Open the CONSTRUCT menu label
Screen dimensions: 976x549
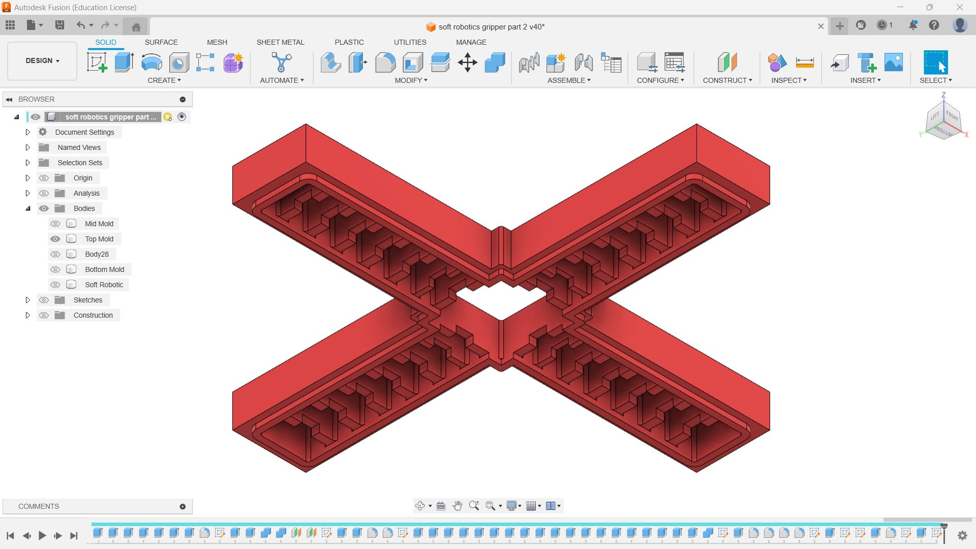[727, 80]
